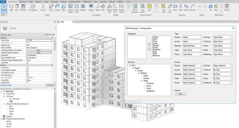Open the work plane Viewer

click(227, 8)
